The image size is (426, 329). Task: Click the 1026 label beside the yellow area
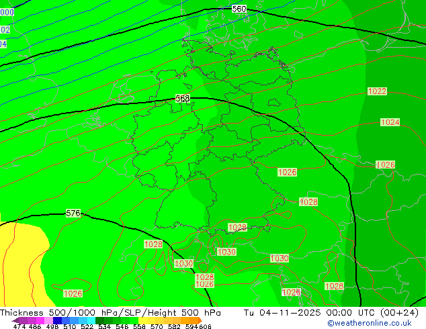click(x=73, y=293)
